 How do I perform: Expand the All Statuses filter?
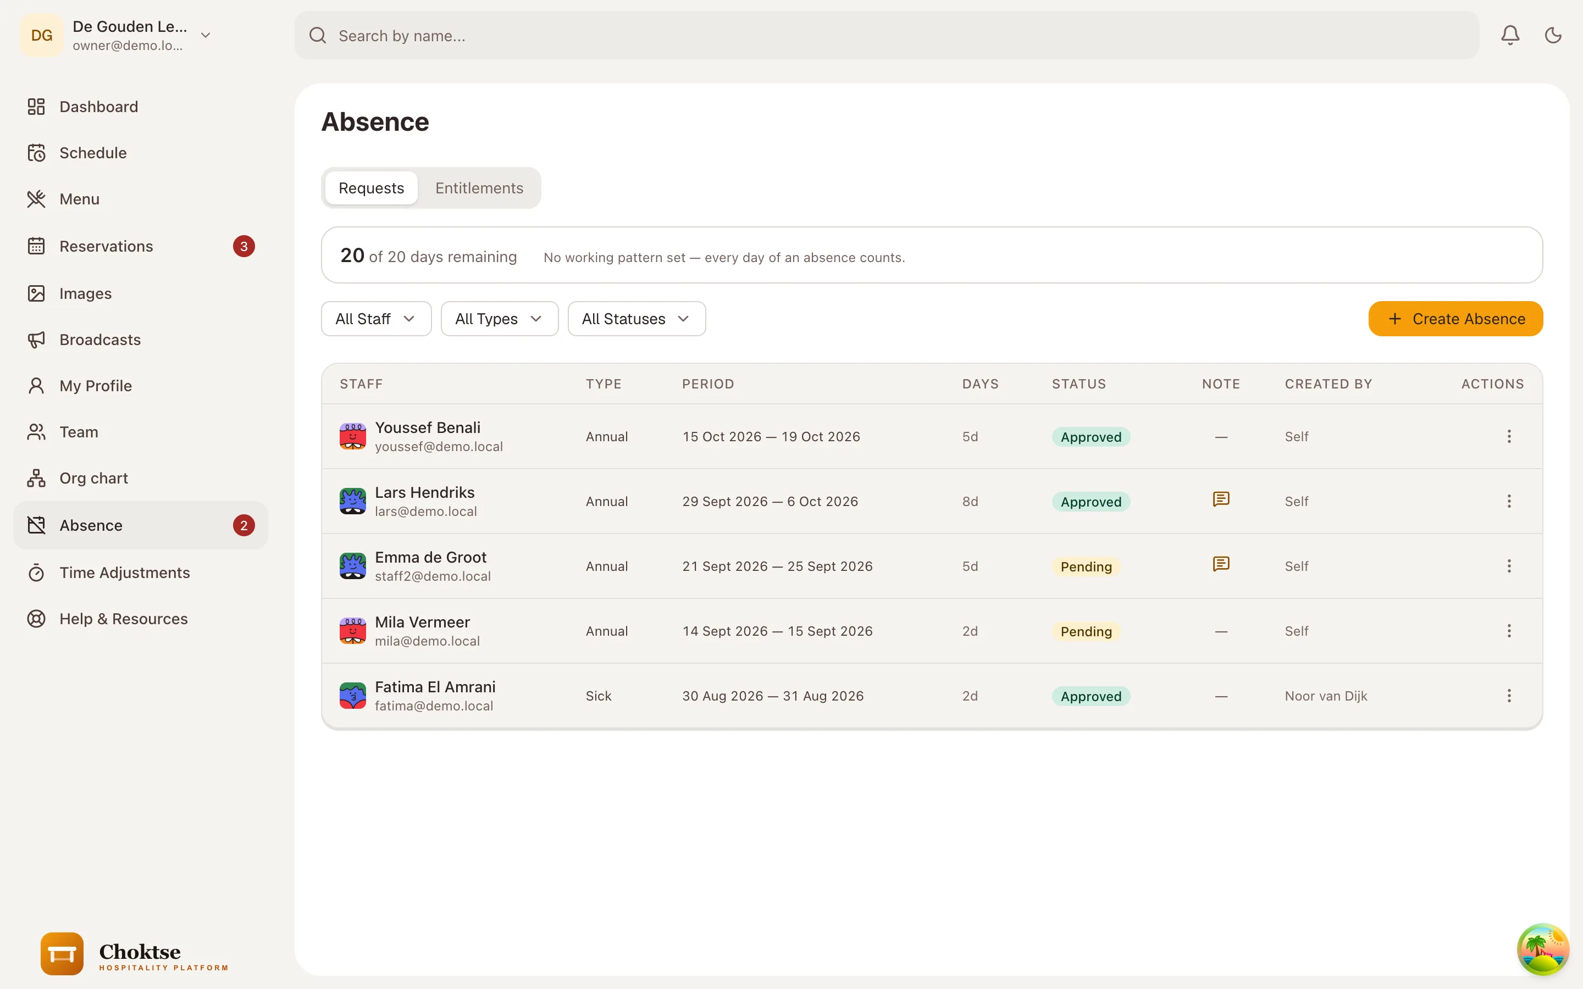pyautogui.click(x=636, y=319)
